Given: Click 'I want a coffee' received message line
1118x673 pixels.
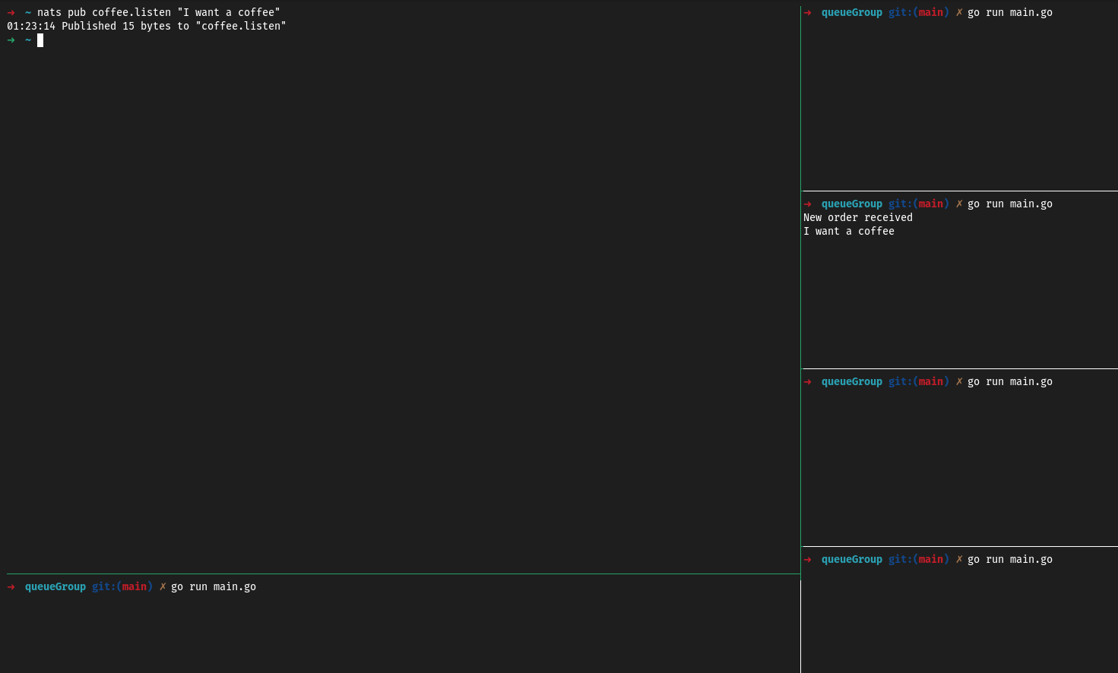Looking at the screenshot, I should pos(849,231).
